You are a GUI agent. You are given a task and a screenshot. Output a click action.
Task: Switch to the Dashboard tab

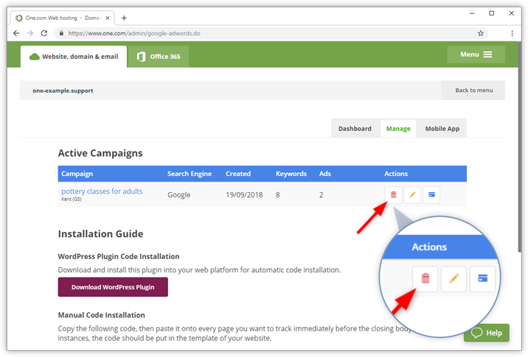(x=355, y=129)
